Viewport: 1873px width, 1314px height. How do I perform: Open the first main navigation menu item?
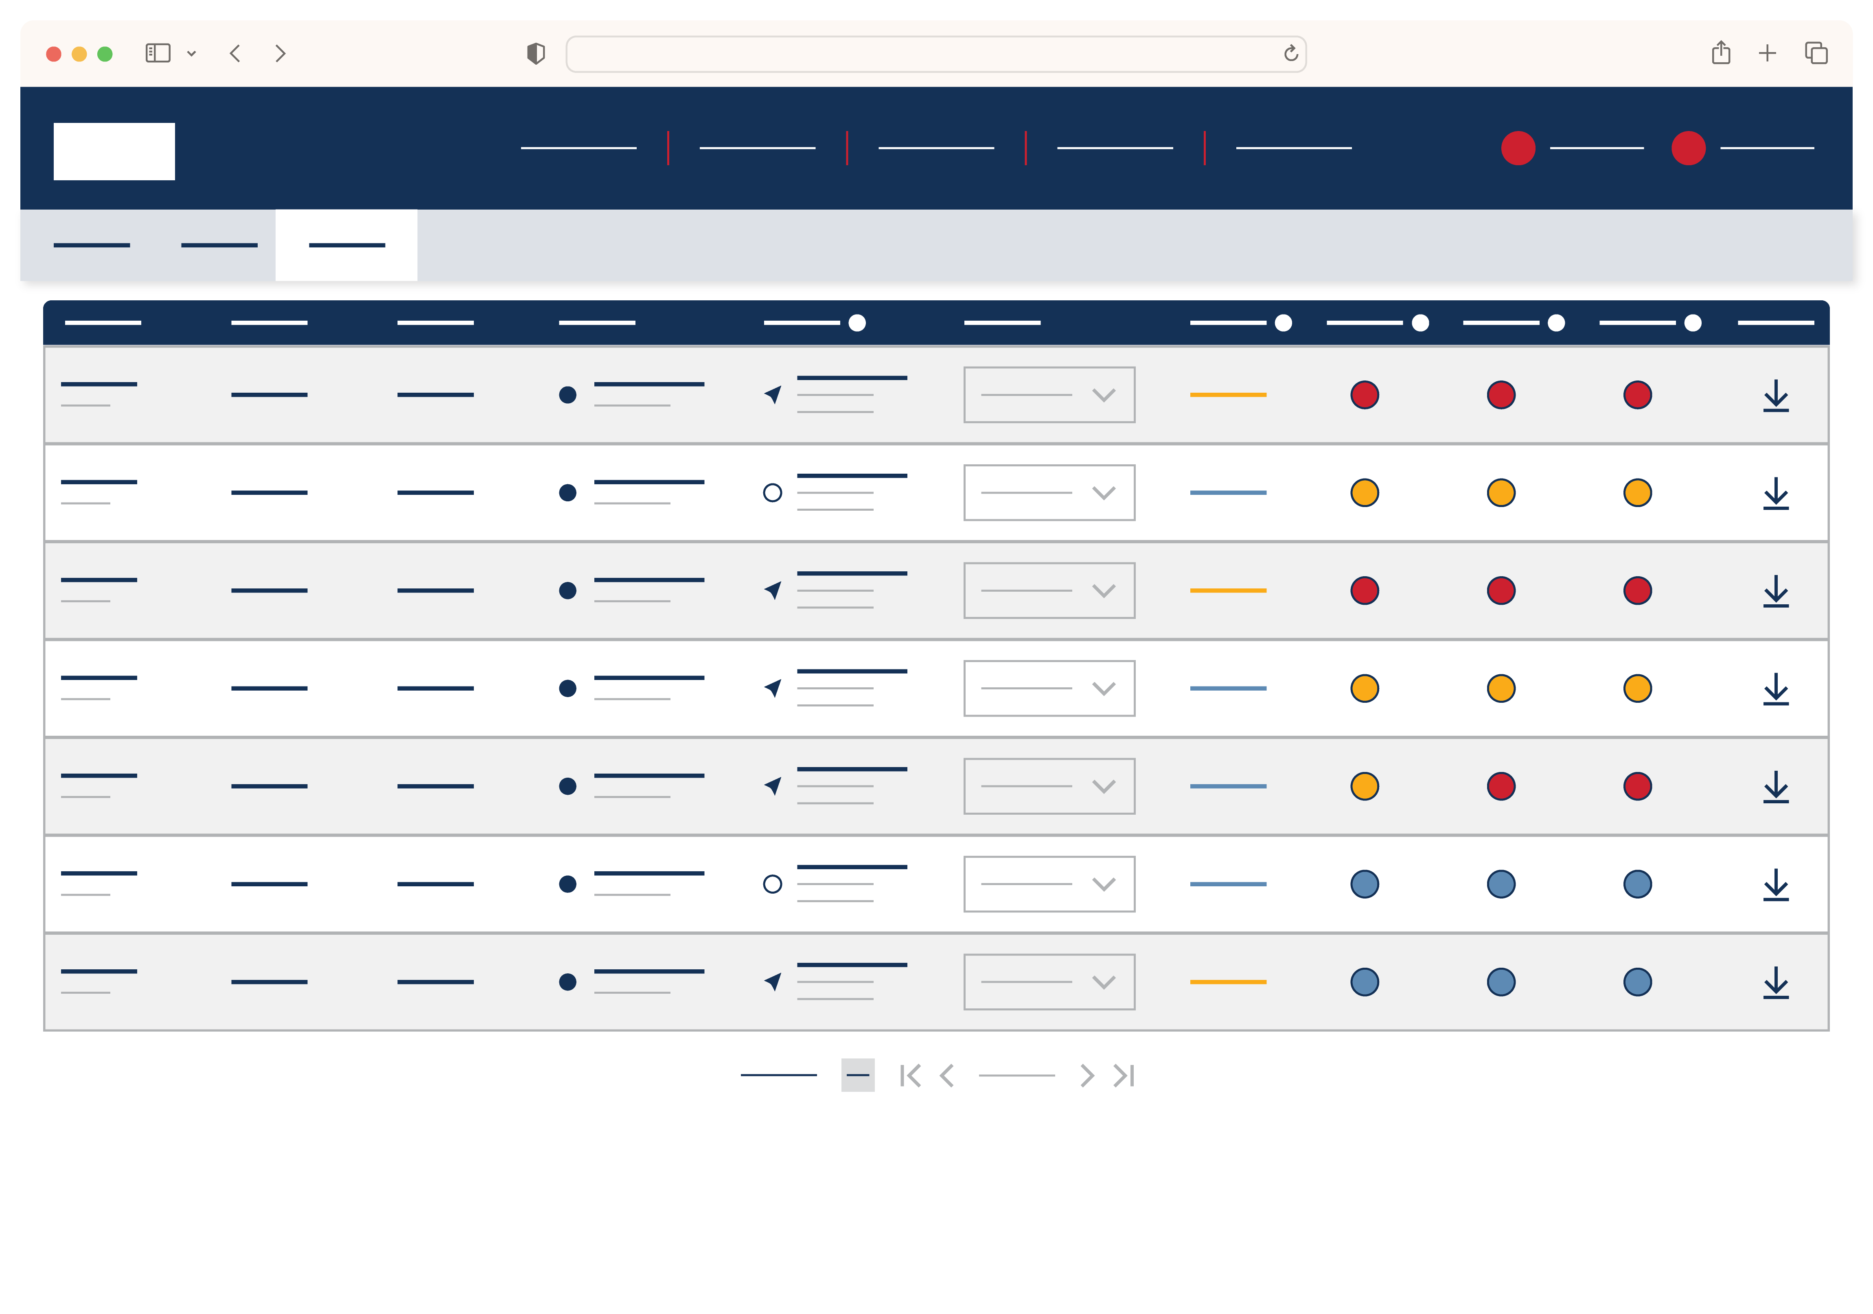click(578, 148)
